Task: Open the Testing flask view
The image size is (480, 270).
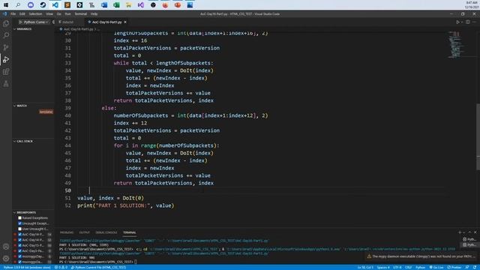Action: pyautogui.click(x=6, y=83)
